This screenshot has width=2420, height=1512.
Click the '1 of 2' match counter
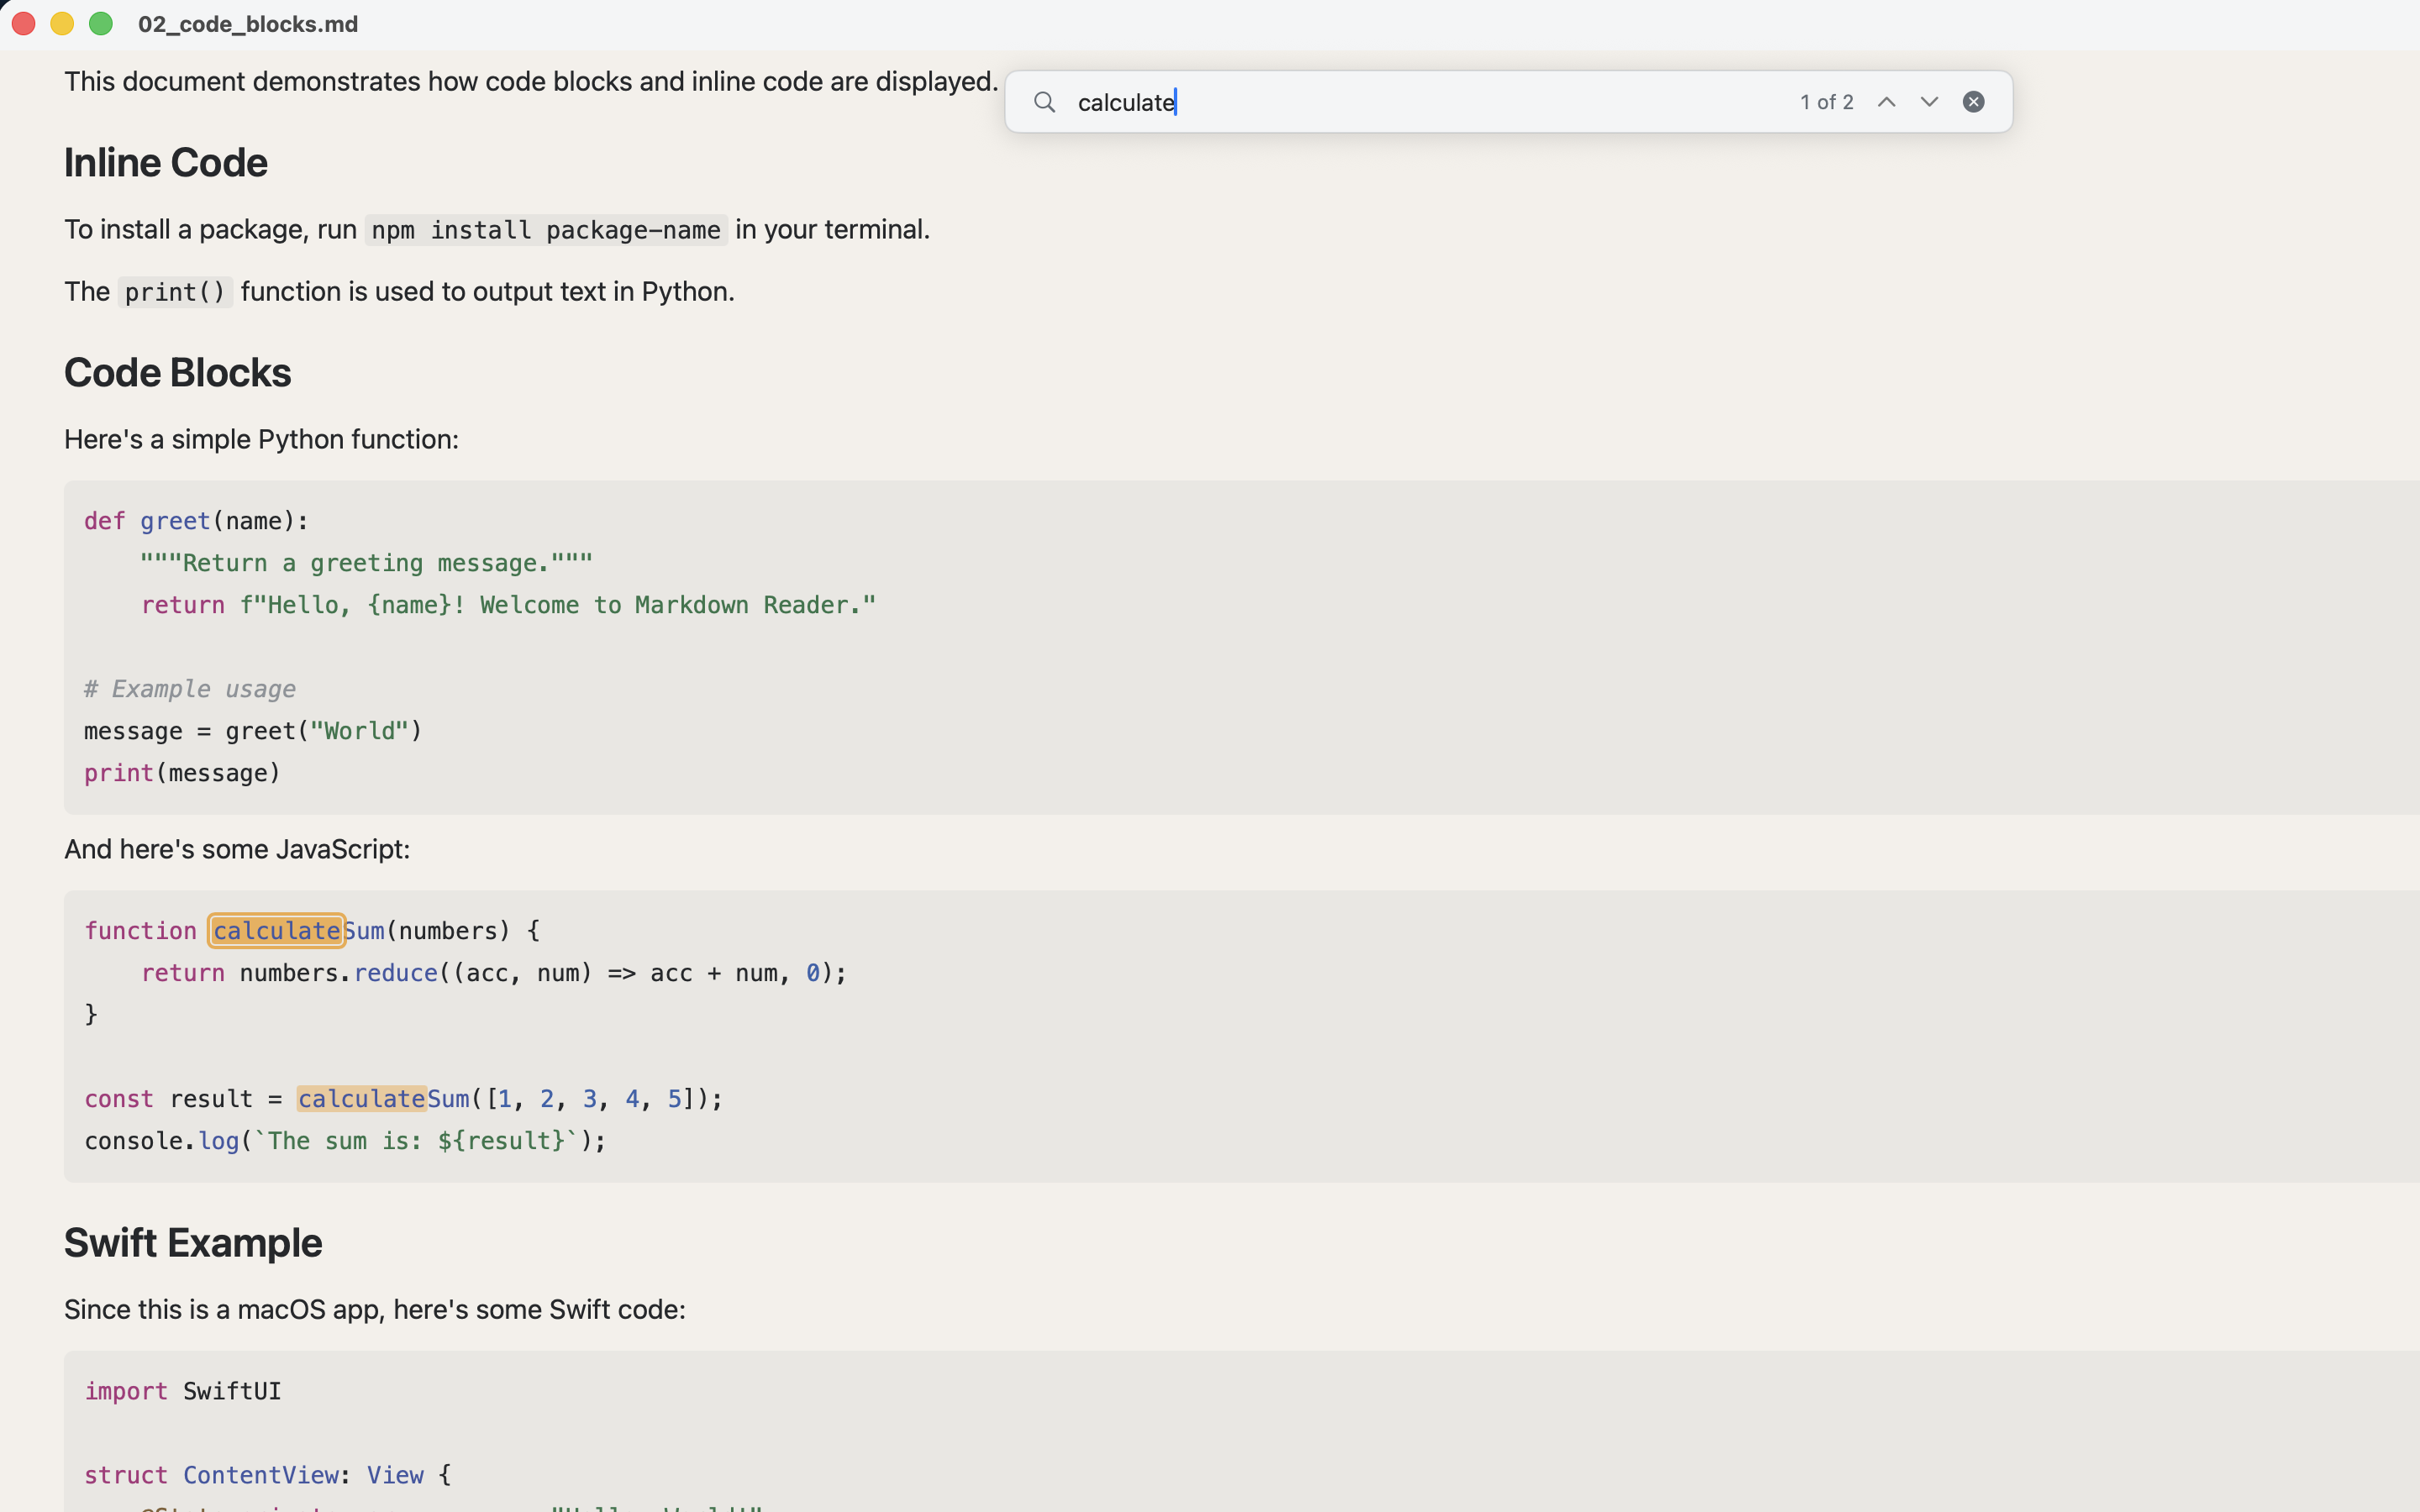1826,102
